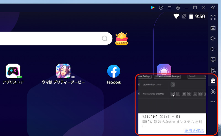Screen dimensions: 221x136
Task: Open the multi-instance manager sidebar icon
Action: tap(213, 81)
